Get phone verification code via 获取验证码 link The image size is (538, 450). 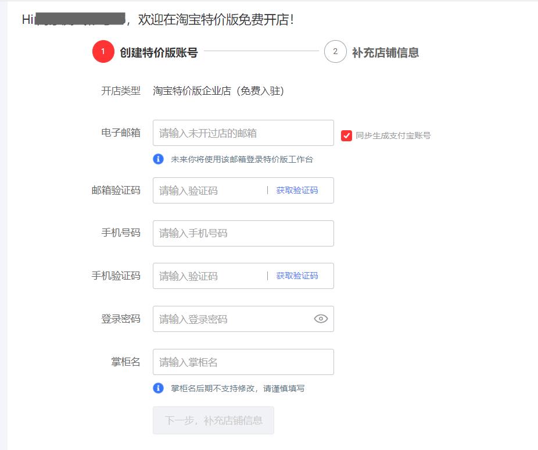point(297,276)
